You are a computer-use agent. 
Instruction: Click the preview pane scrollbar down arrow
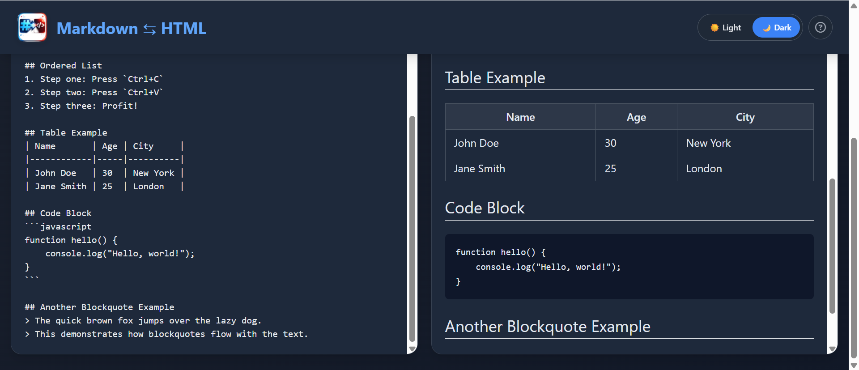coord(832,349)
